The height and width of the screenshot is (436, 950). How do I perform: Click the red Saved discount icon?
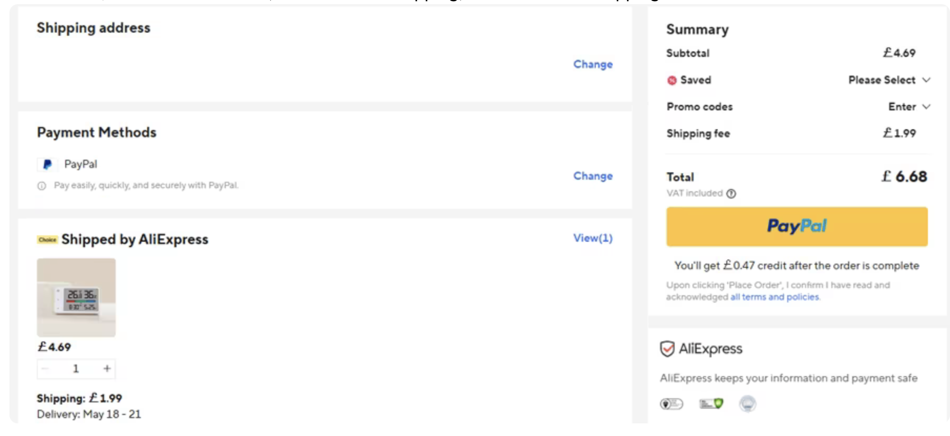672,80
